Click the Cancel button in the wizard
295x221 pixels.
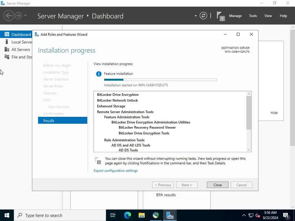tap(241, 185)
